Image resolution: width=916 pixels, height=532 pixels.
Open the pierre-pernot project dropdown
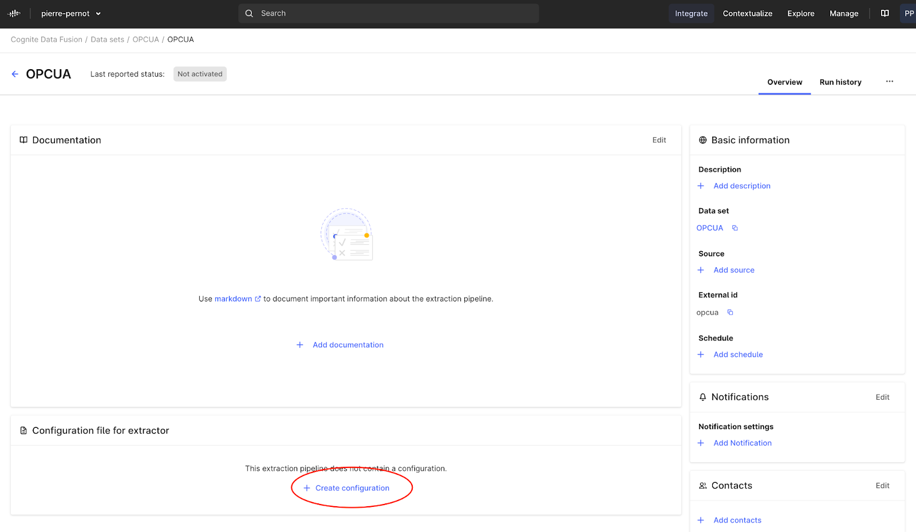coord(71,14)
